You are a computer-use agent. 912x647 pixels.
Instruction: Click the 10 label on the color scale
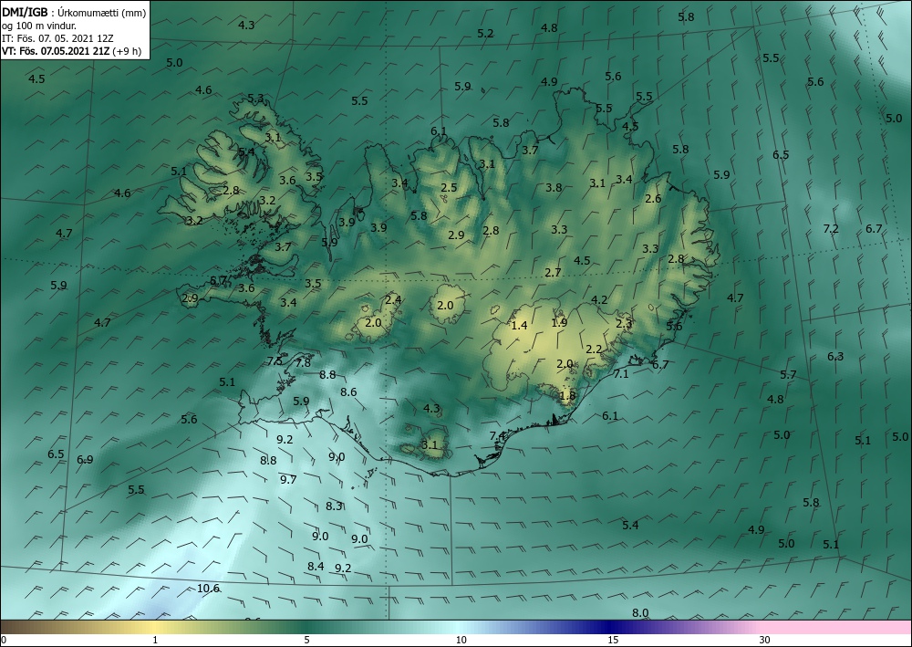coord(461,640)
